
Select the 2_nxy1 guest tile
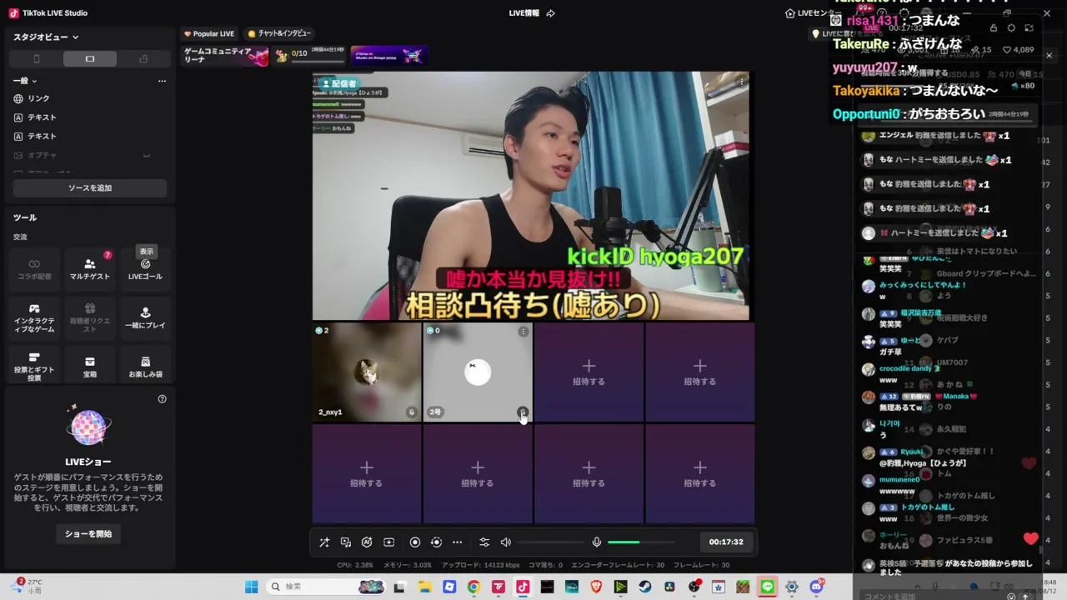point(367,372)
